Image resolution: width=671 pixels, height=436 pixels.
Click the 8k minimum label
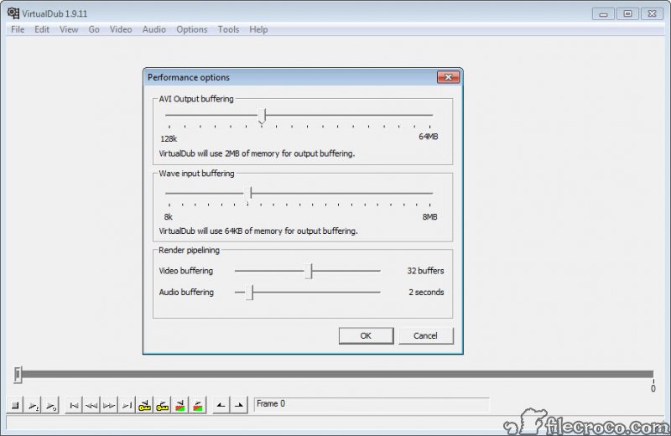pos(169,217)
